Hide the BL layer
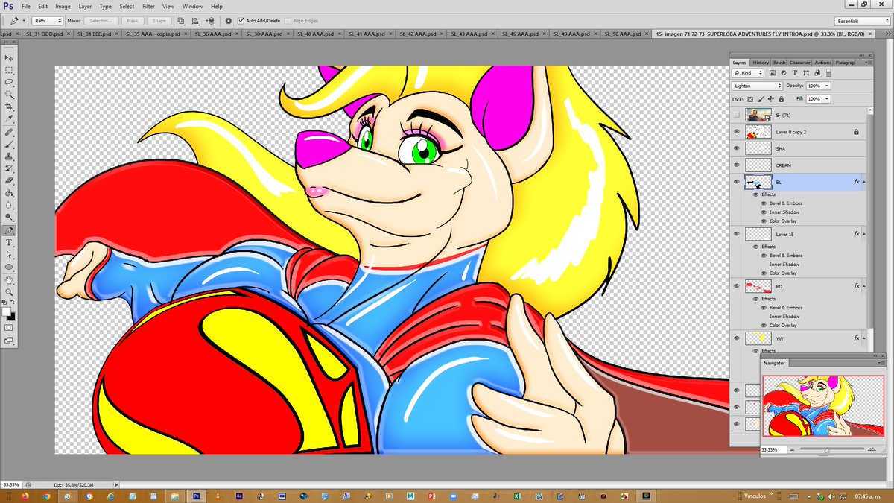 (x=737, y=182)
